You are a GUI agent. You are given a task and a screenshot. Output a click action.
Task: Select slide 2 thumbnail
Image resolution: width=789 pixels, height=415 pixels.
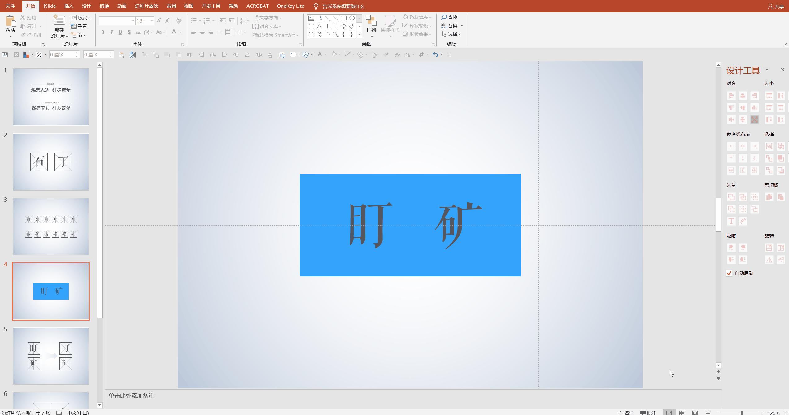(51, 162)
